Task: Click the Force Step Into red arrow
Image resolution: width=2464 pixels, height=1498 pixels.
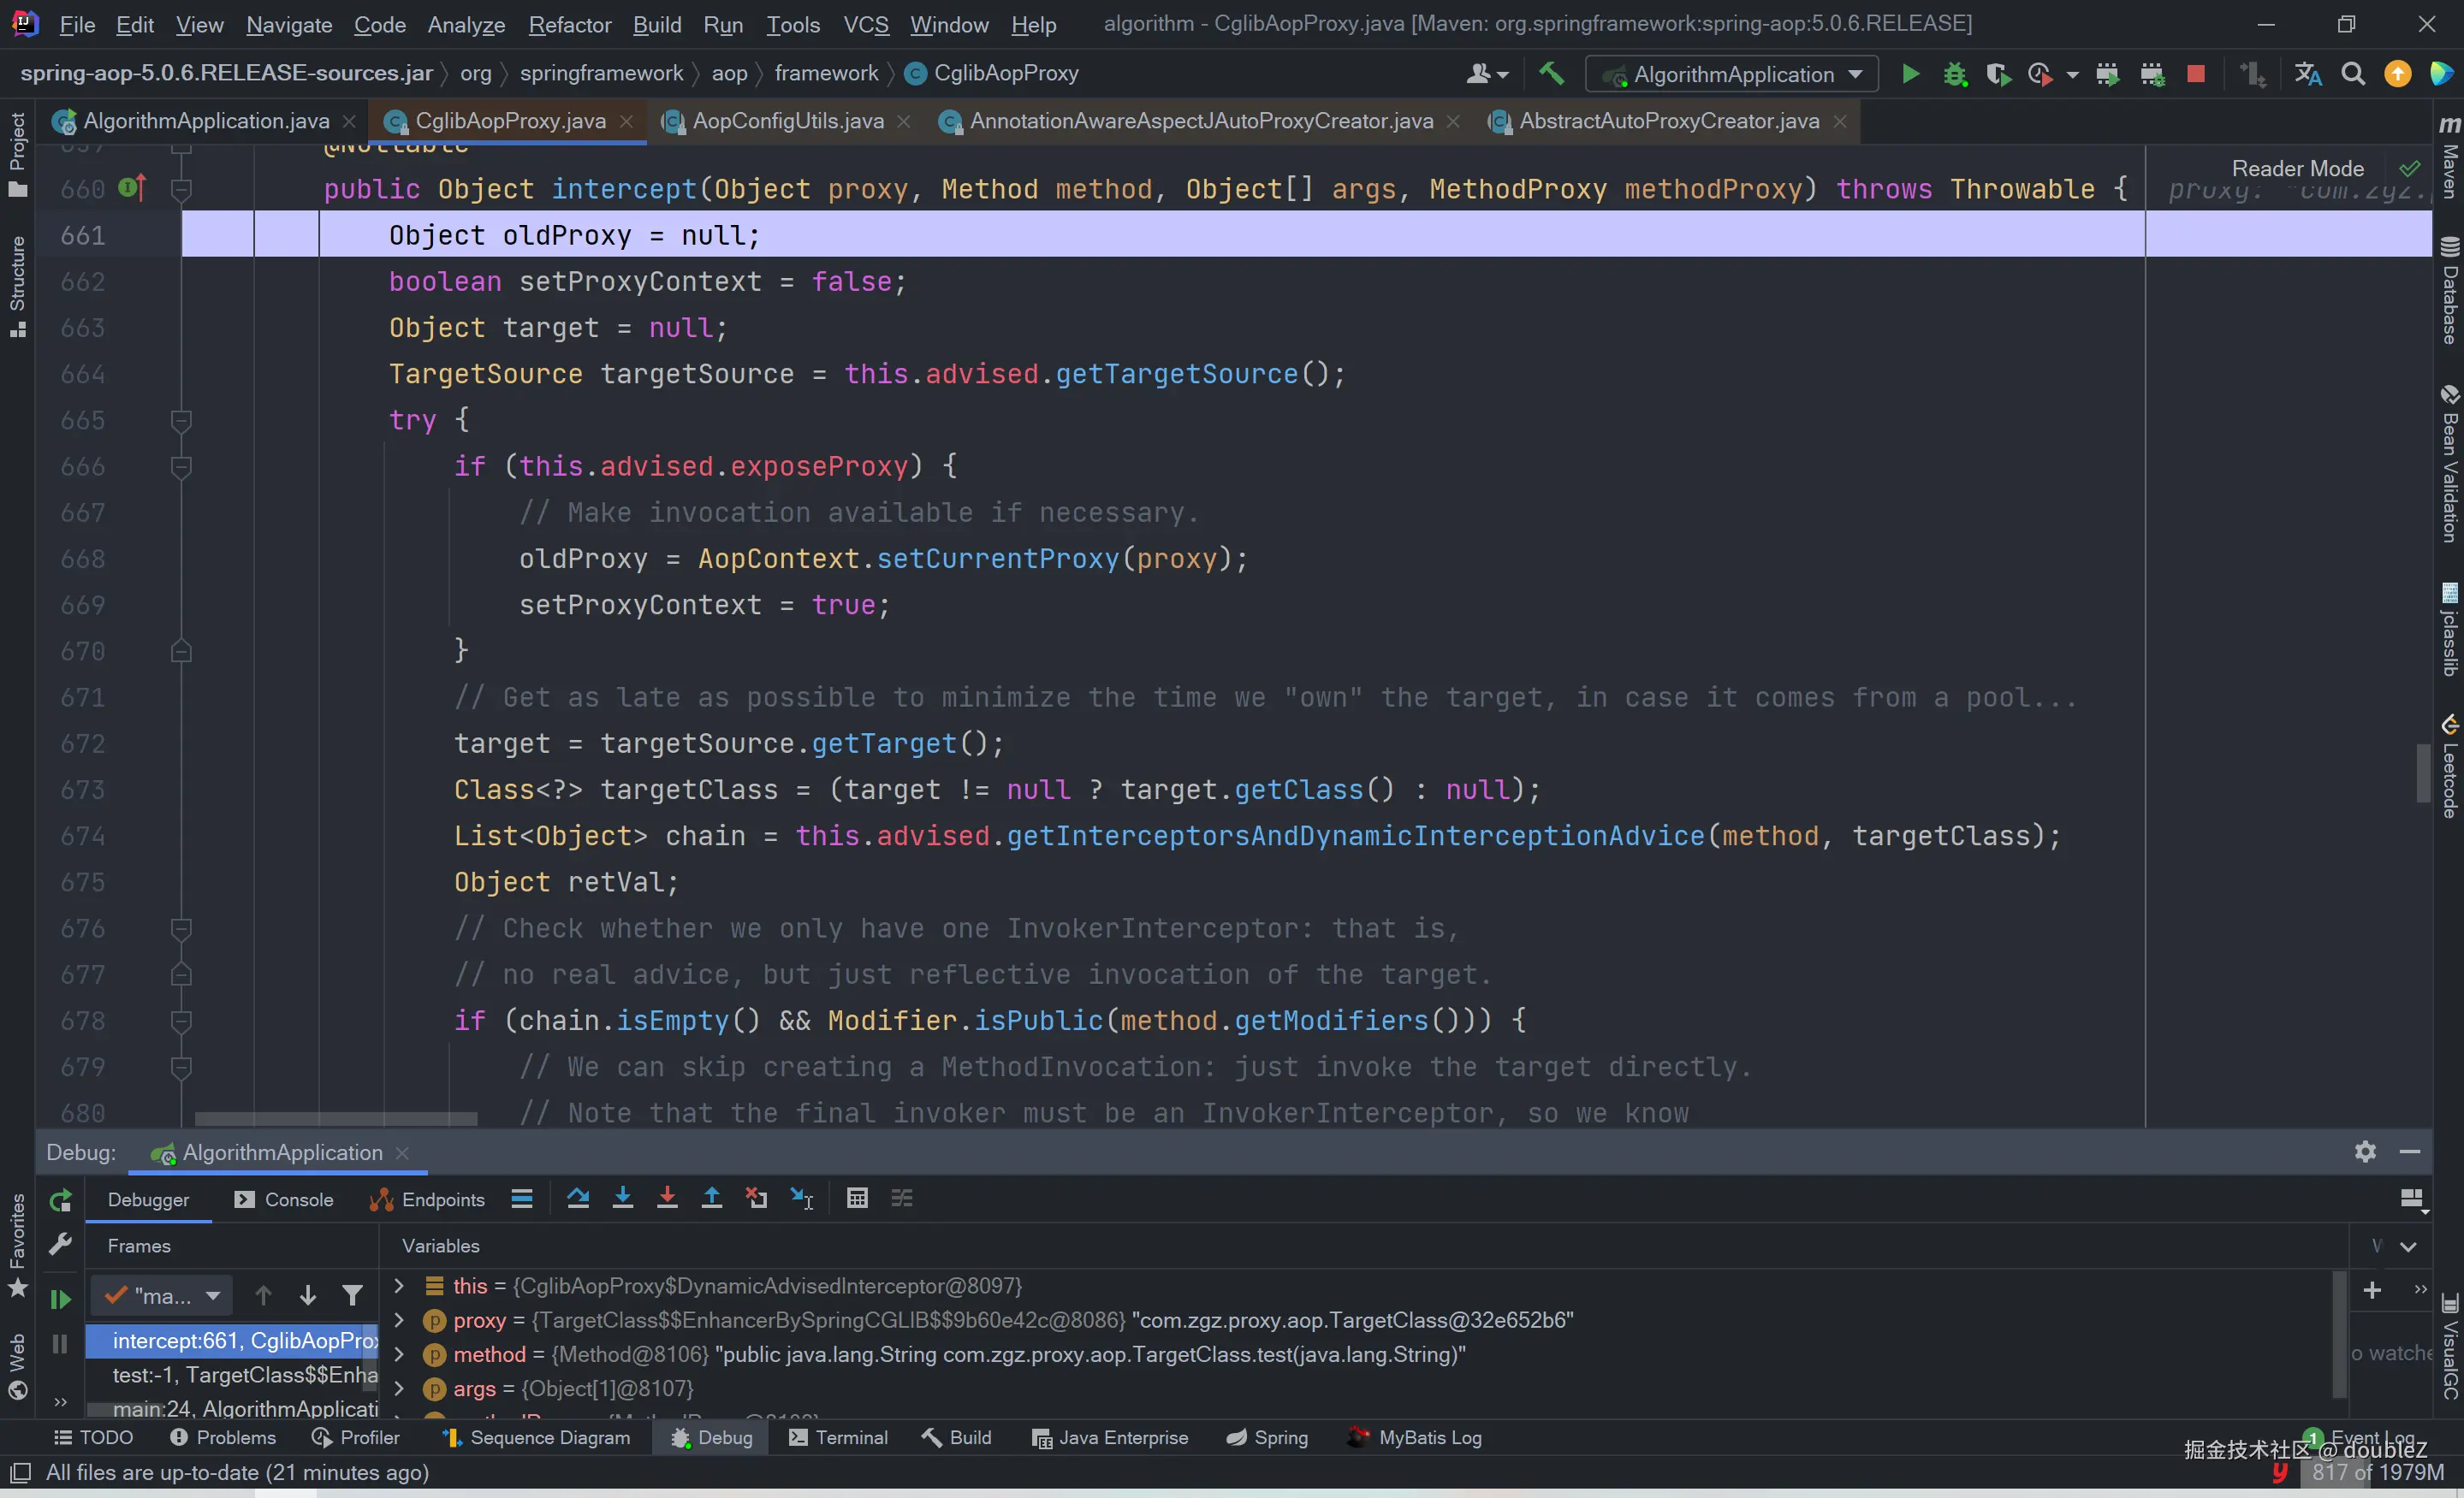Action: 667,1199
